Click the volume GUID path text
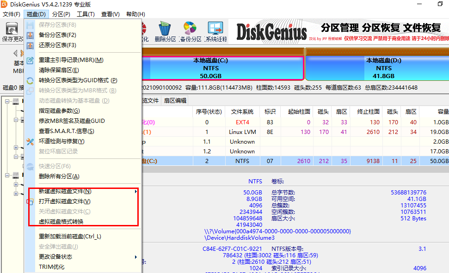 tap(278, 231)
